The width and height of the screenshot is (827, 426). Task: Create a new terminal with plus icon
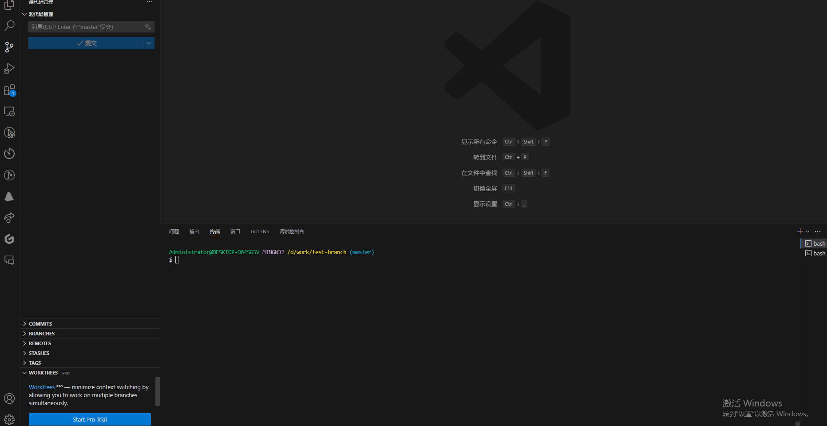click(x=799, y=231)
